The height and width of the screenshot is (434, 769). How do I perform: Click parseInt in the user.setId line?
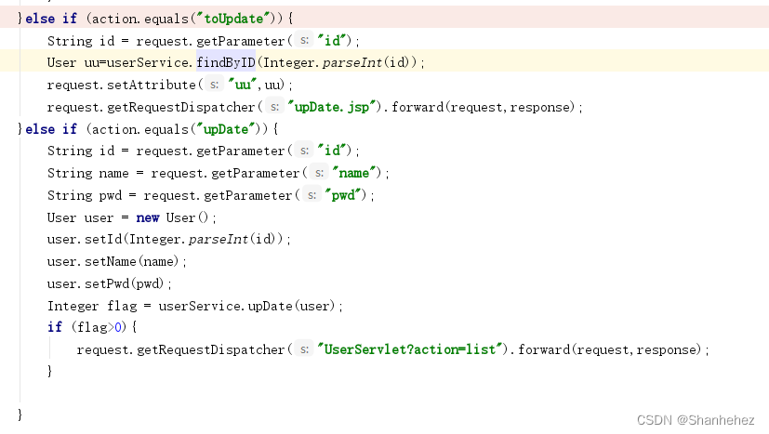(x=219, y=240)
